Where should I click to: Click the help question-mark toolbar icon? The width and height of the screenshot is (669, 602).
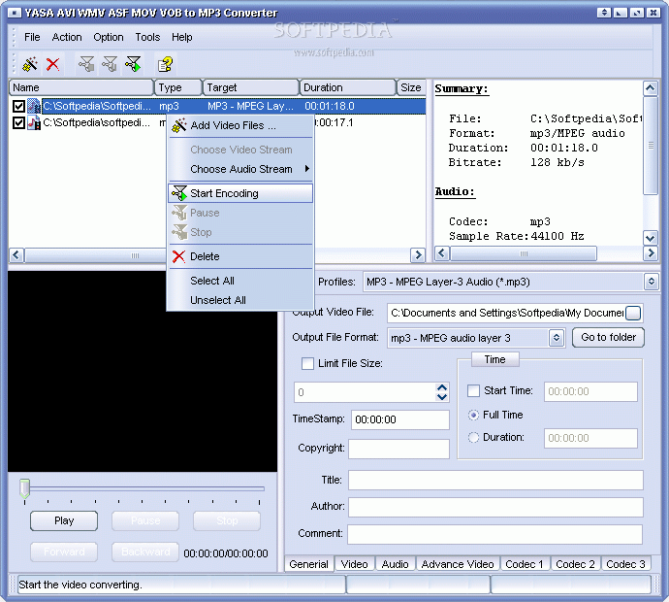coord(165,64)
